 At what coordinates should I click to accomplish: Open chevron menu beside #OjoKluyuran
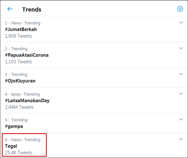(181, 74)
